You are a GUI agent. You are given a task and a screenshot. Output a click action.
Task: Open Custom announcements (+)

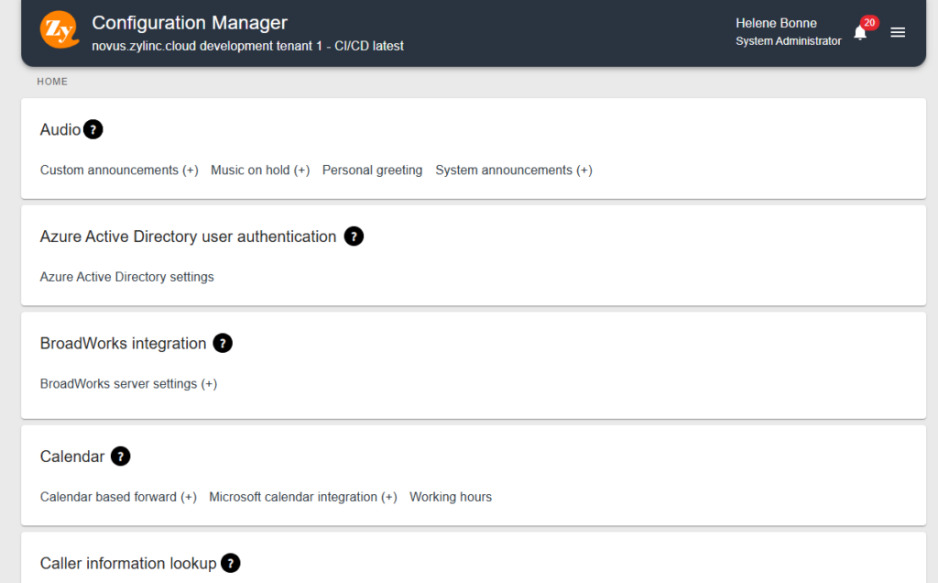(119, 170)
